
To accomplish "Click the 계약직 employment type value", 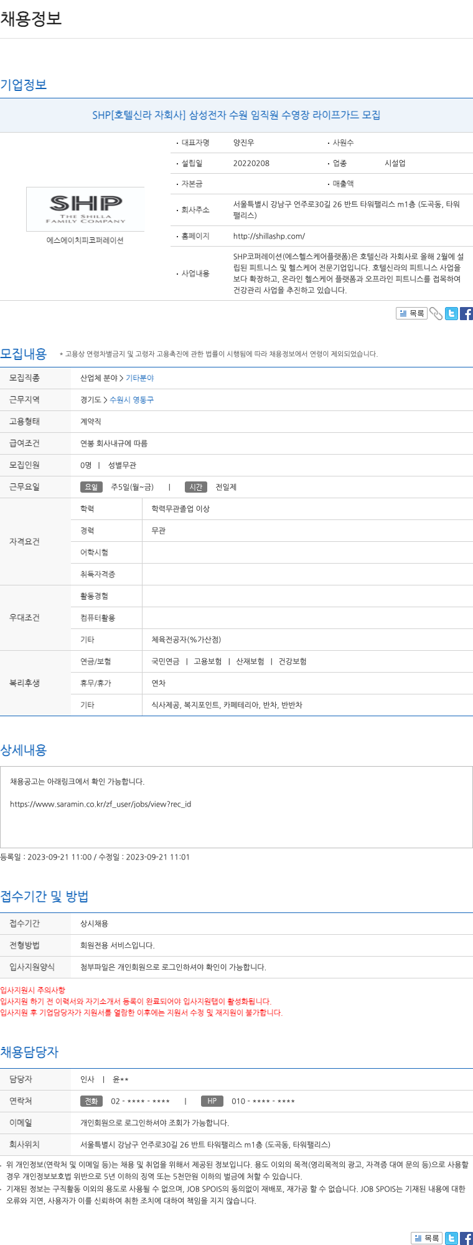I will pyautogui.click(x=90, y=422).
